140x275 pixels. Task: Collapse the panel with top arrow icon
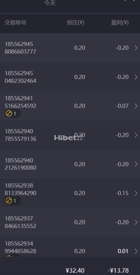coord(129,1)
